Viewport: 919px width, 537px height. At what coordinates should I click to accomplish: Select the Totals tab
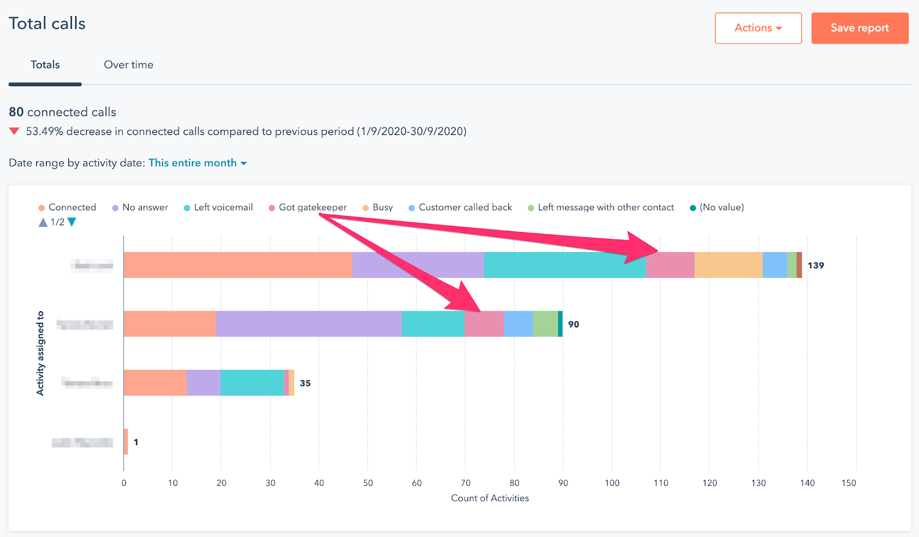45,65
